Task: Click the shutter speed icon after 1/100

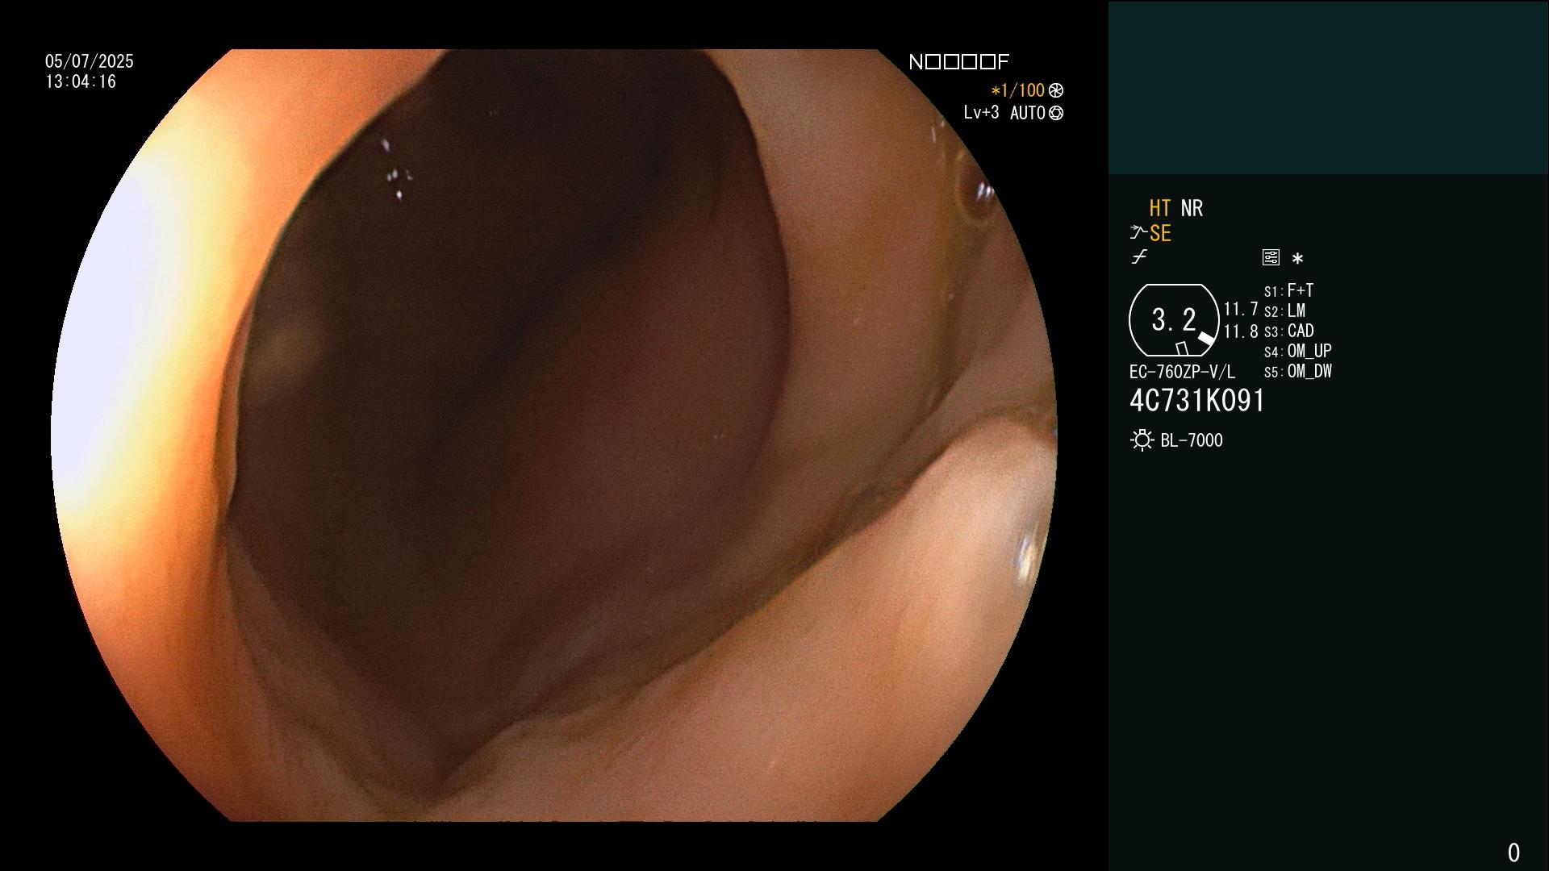Action: (x=1056, y=90)
